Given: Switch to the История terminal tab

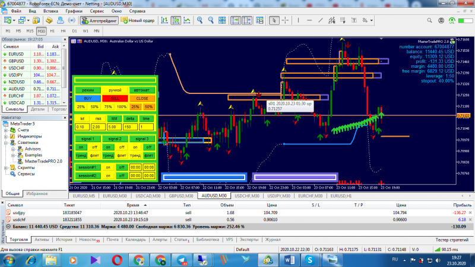Looking at the screenshot, I should coord(64,240).
